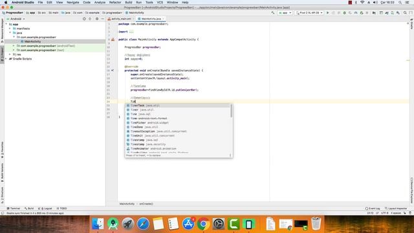Expand the com.example.progressbarr test package
Screen dimensions: 414x233
pos(14,50)
